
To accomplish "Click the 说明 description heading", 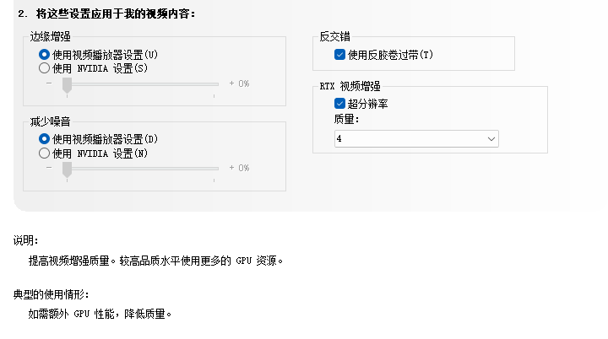I will tap(26, 240).
